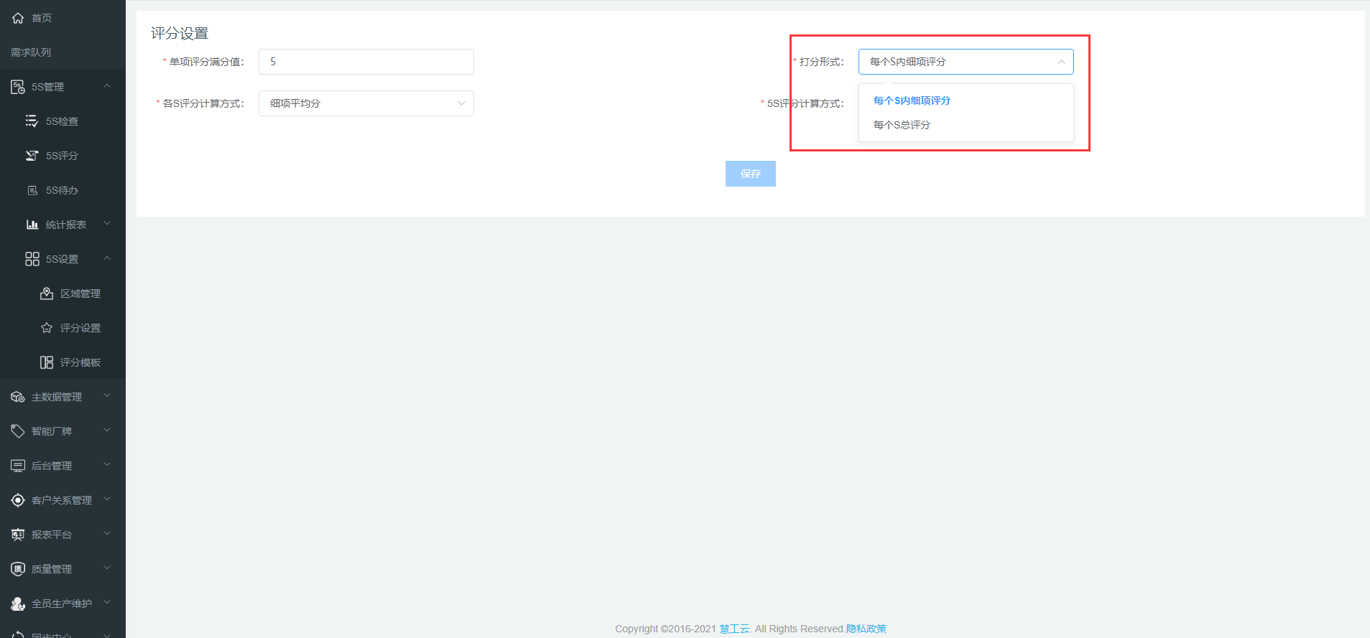Screen dimensions: 1370x638
Task: Collapse the 5S设置 submenu chevron
Action: tap(107, 258)
